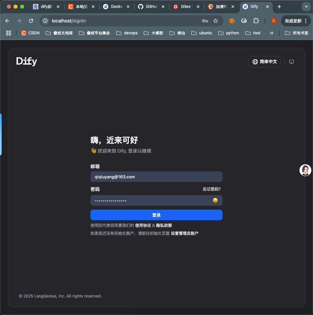Switch to the Gitee tab
The width and height of the screenshot is (313, 315).
[x=183, y=7]
